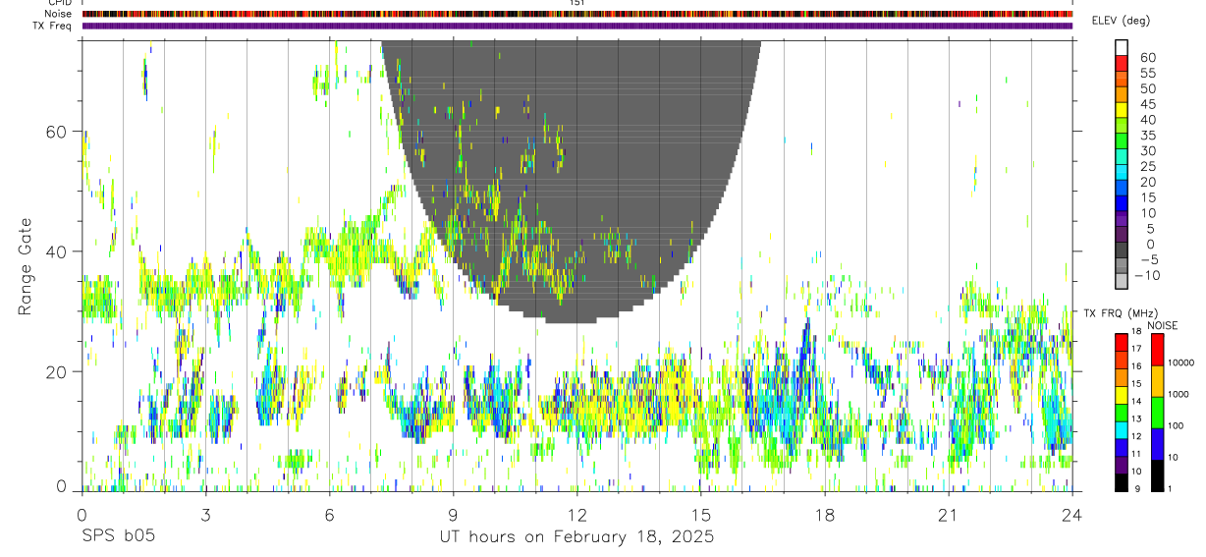The width and height of the screenshot is (1206, 557).
Task: Click the ELEV legend value "25"
Action: point(1147,167)
